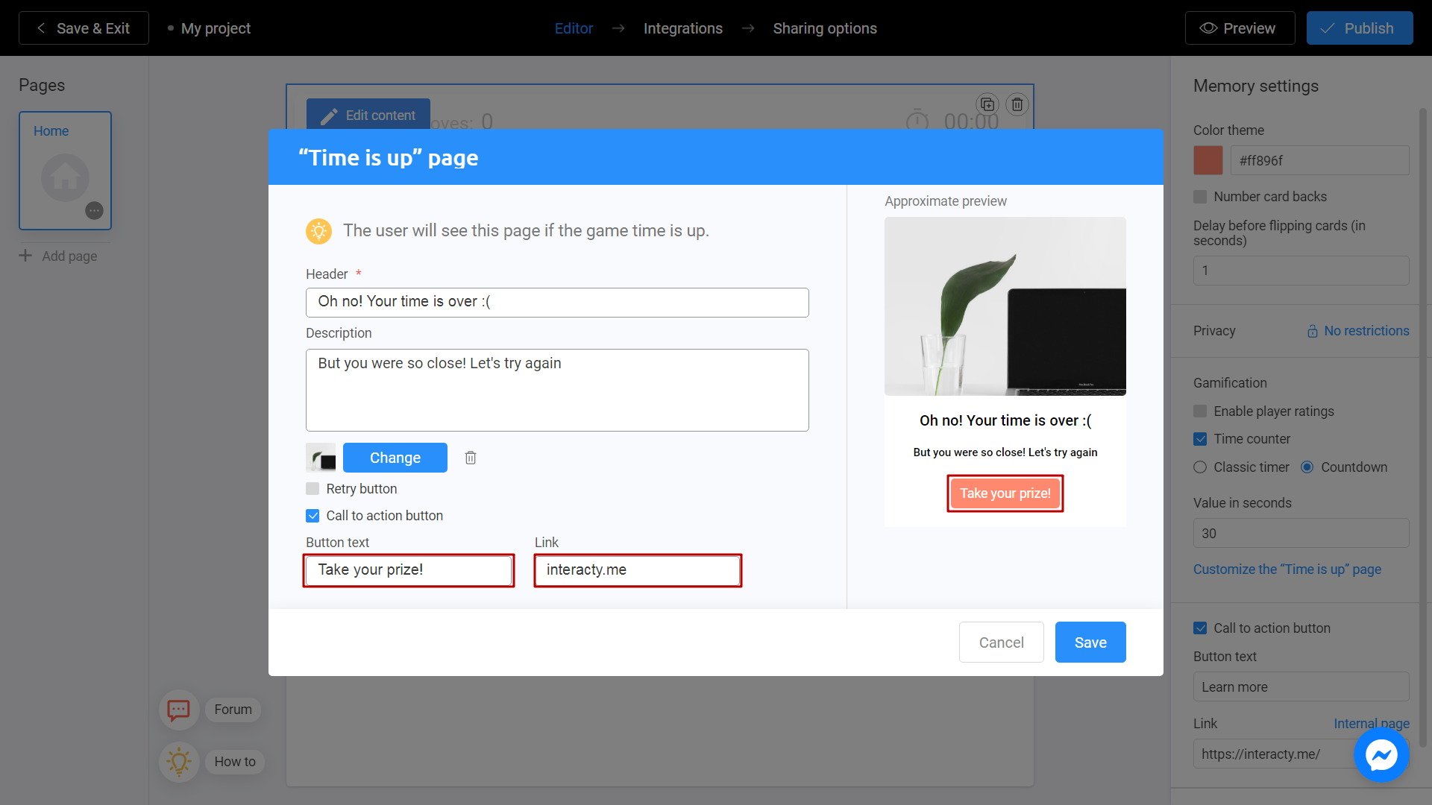Toggle the Call to action button checkbox
Image resolution: width=1432 pixels, height=805 pixels.
(x=314, y=515)
